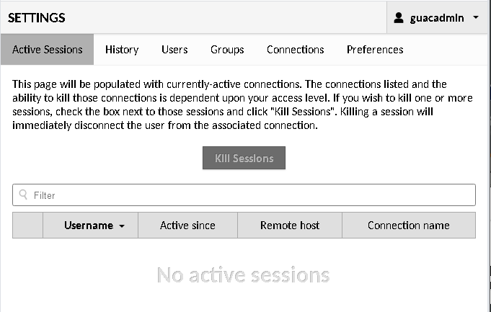Go to the Groups tab
Image resolution: width=491 pixels, height=312 pixels.
click(x=227, y=50)
